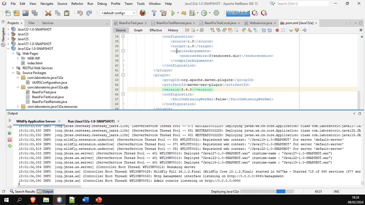Click Clean and Build Project icon
Image resolution: width=365 pixels, height=205 pixels.
click(163, 13)
